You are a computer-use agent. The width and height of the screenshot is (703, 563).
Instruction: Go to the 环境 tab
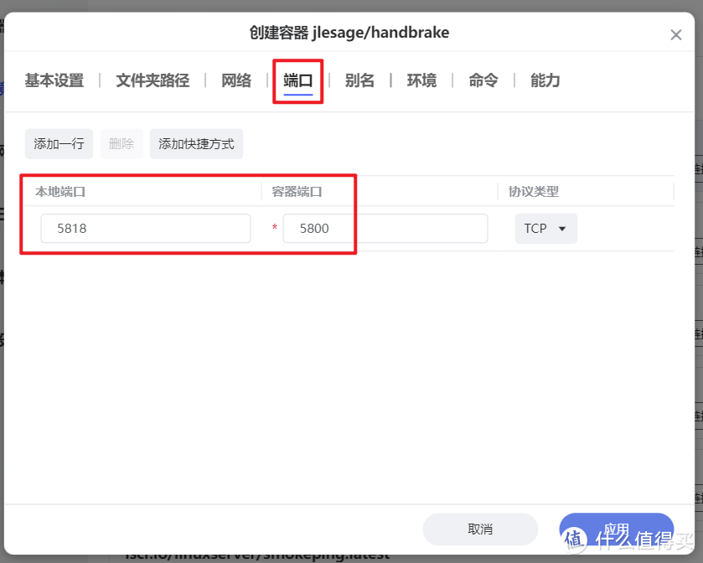pyautogui.click(x=421, y=80)
